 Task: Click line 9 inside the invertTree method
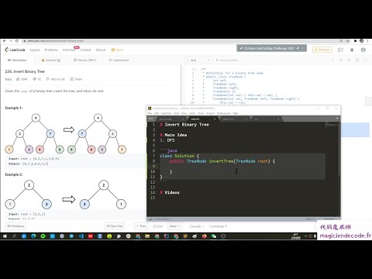[243, 166]
